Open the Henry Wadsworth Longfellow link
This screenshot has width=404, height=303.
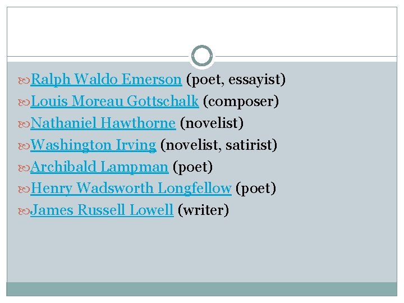point(130,189)
